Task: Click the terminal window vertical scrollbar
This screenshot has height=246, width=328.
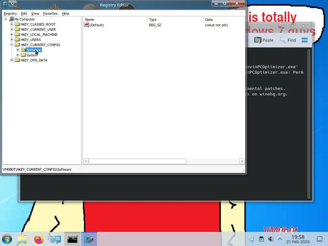Action: click(308, 123)
